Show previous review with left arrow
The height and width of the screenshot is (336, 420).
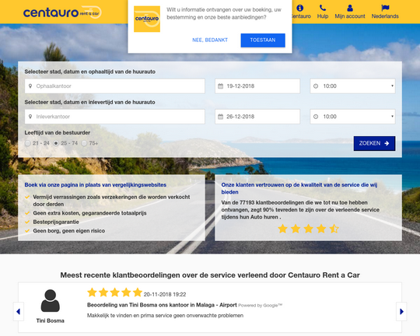tap(18, 311)
